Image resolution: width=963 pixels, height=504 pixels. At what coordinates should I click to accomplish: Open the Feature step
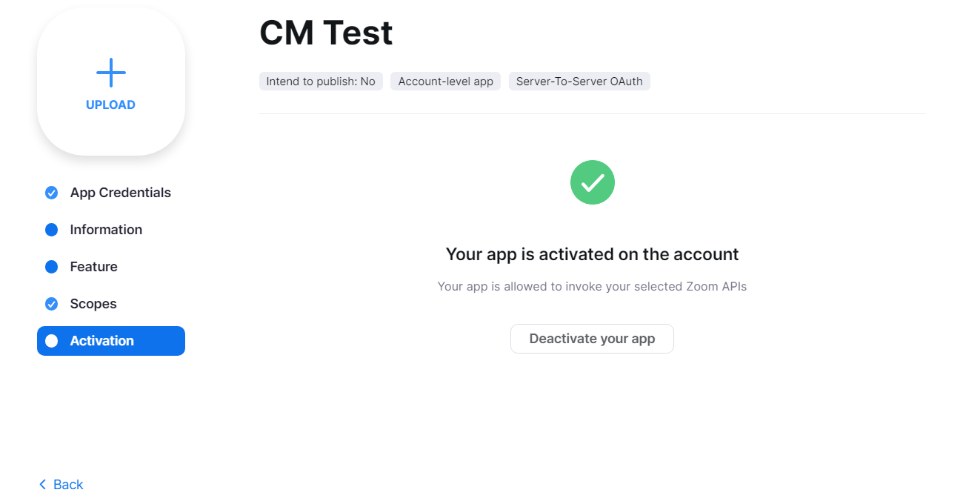click(111, 267)
